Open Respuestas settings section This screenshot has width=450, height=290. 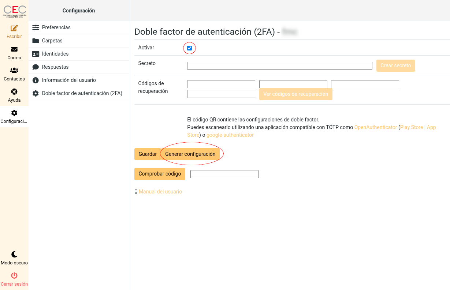[x=55, y=67]
